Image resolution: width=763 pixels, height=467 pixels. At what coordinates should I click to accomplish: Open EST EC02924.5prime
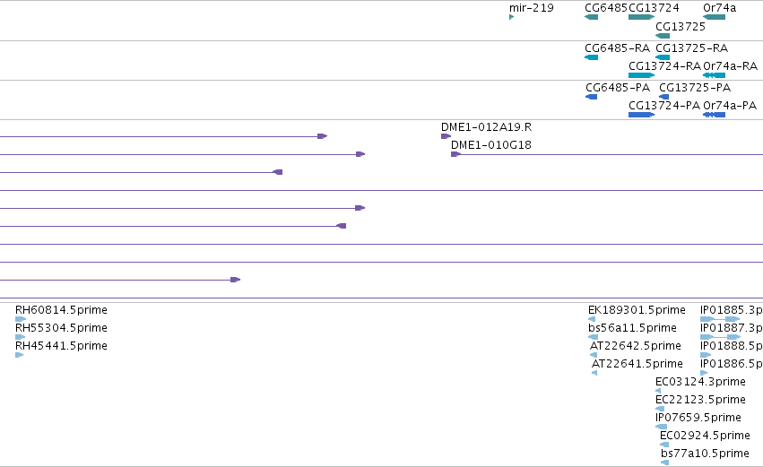(705, 436)
